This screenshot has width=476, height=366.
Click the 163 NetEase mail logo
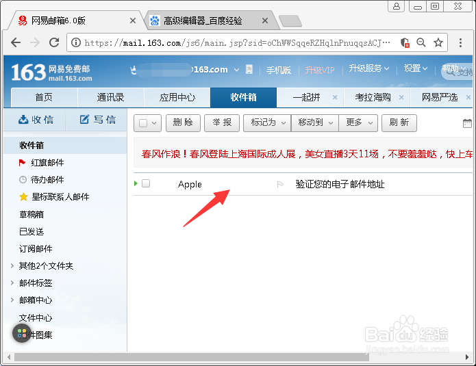[51, 73]
